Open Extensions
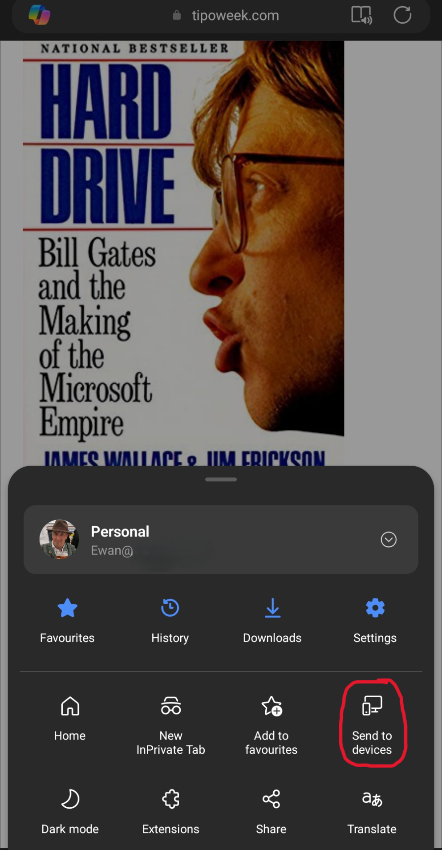 (170, 812)
